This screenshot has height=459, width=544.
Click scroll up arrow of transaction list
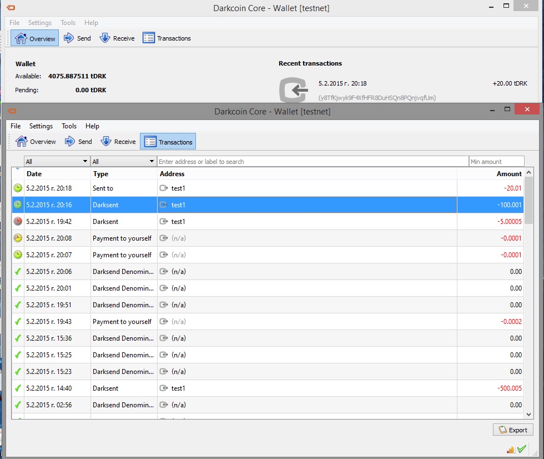point(528,172)
